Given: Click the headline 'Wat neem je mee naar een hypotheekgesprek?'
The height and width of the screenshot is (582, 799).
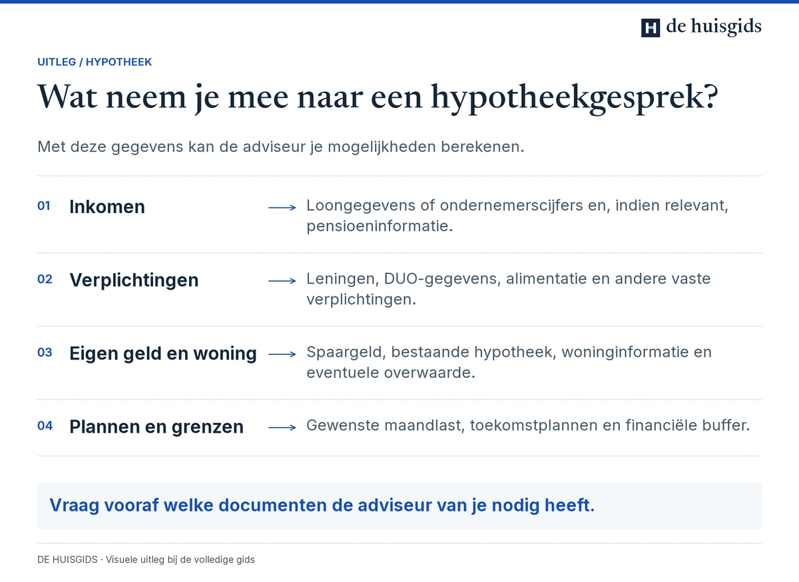Looking at the screenshot, I should click(x=378, y=97).
